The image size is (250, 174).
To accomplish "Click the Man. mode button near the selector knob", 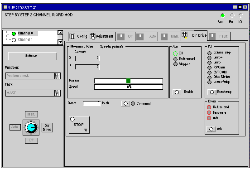I will click(x=31, y=114).
